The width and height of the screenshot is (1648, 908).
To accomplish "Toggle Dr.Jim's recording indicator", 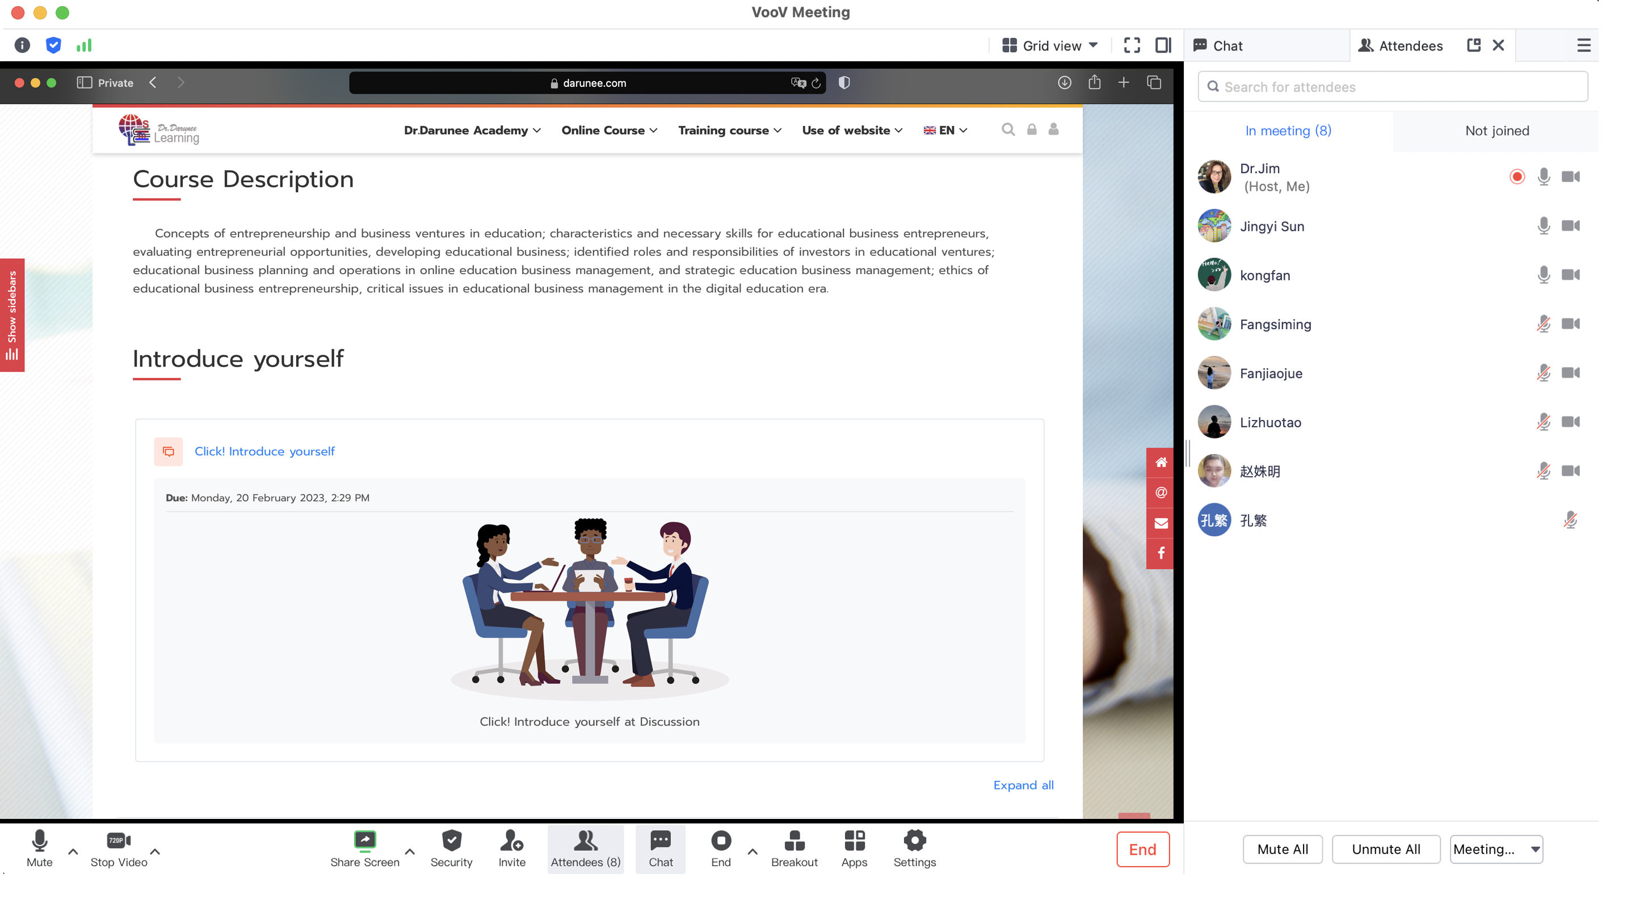I will click(1517, 176).
